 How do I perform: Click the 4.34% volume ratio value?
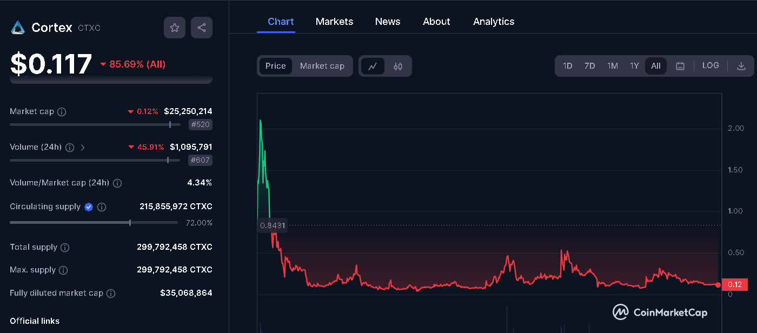click(x=200, y=183)
